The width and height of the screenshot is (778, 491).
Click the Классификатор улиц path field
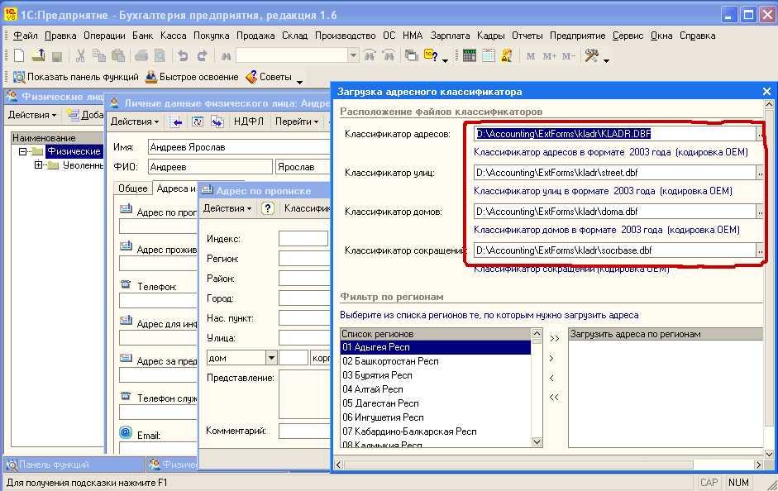pyautogui.click(x=614, y=173)
